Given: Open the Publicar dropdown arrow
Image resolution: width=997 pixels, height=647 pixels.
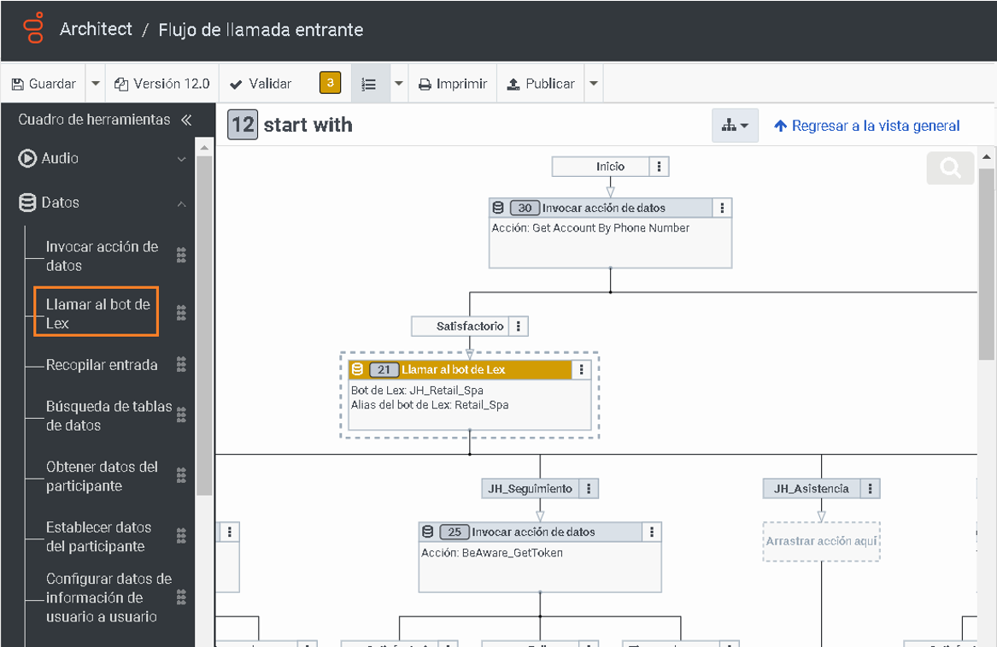Looking at the screenshot, I should tap(594, 84).
